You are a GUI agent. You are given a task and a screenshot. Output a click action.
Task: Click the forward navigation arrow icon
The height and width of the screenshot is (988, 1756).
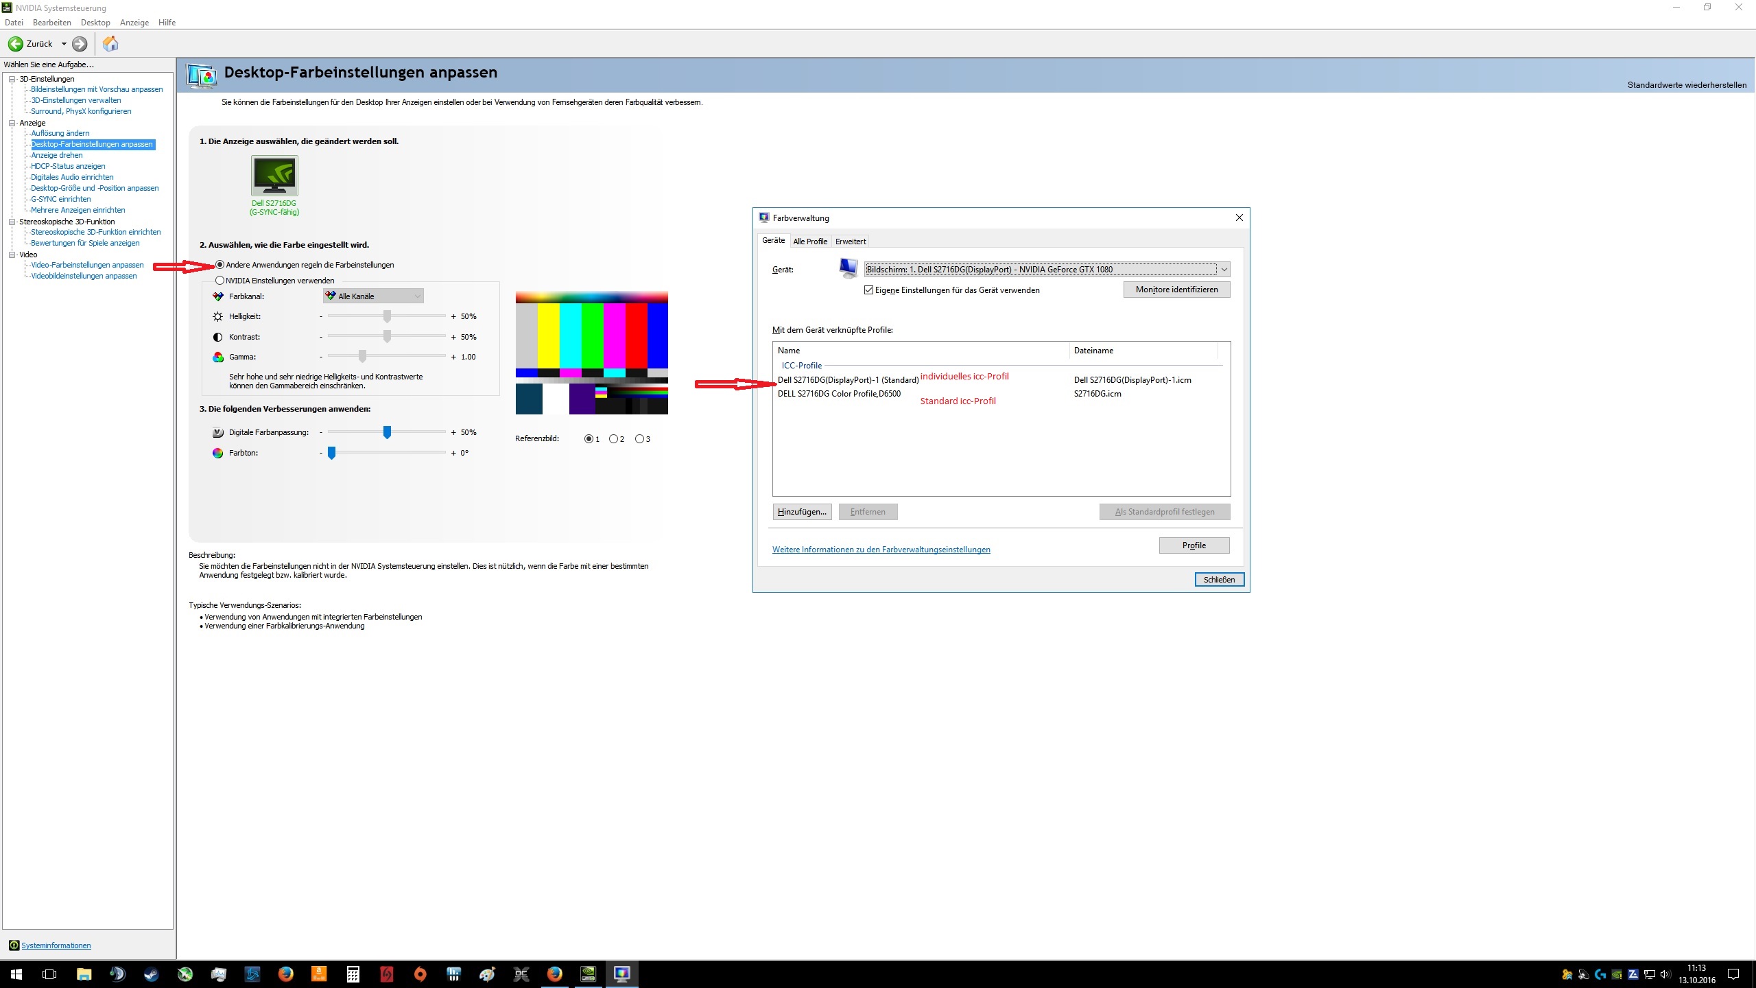(x=80, y=44)
